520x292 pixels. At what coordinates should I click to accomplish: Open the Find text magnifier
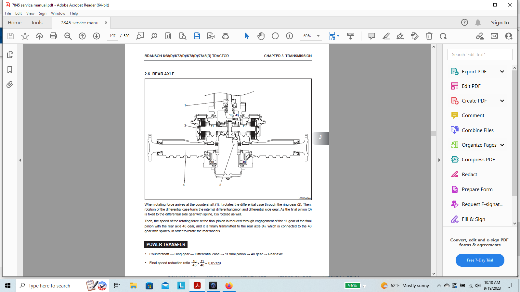68,36
